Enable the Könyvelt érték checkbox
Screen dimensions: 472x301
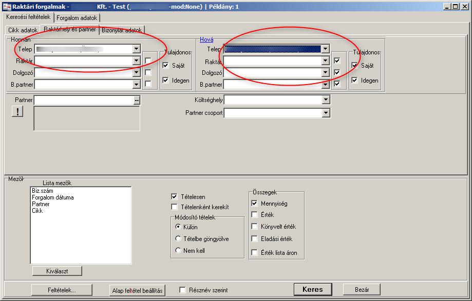tap(254, 226)
